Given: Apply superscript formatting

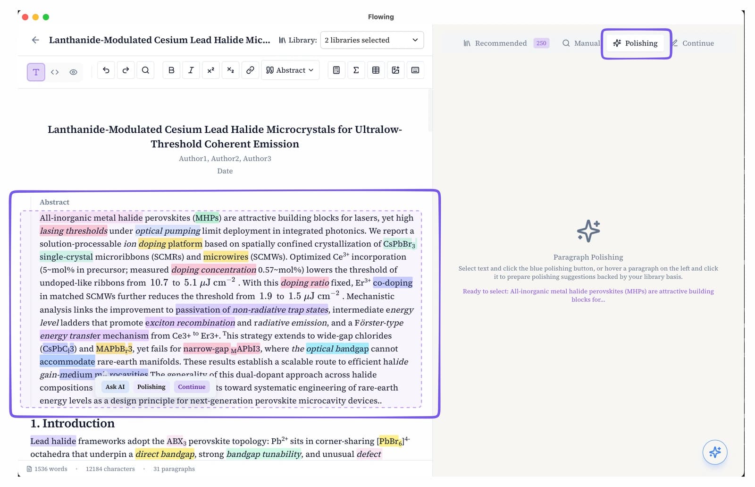Looking at the screenshot, I should click(211, 70).
